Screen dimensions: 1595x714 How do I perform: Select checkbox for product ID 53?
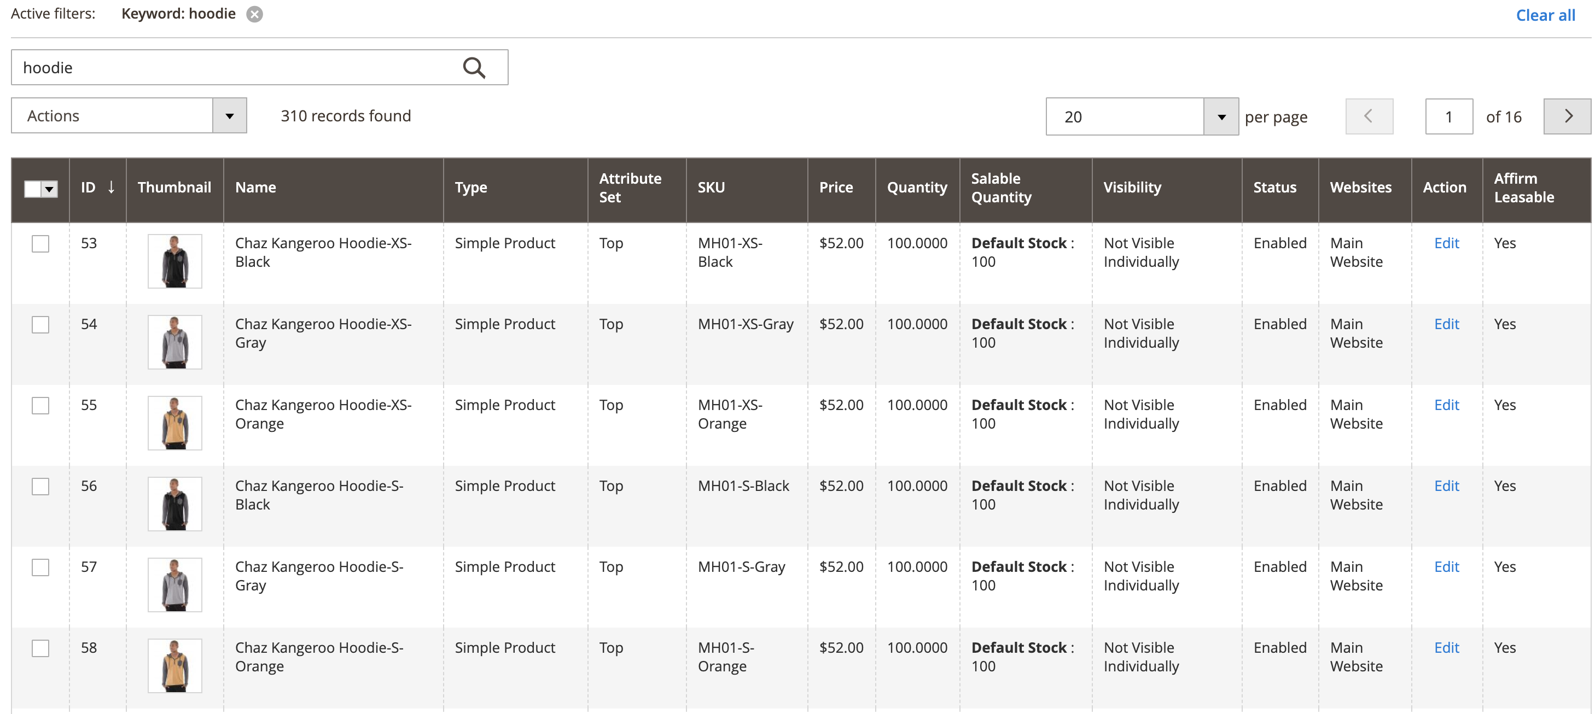point(40,244)
